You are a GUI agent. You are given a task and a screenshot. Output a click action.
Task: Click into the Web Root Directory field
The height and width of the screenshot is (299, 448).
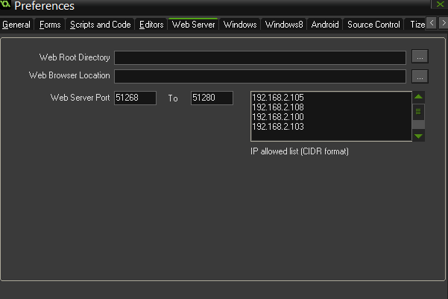pyautogui.click(x=259, y=57)
